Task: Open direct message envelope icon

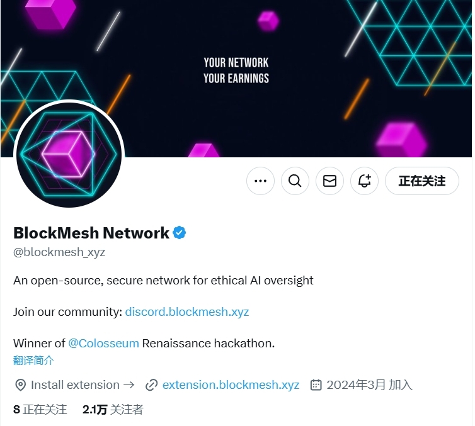Action: click(x=329, y=181)
